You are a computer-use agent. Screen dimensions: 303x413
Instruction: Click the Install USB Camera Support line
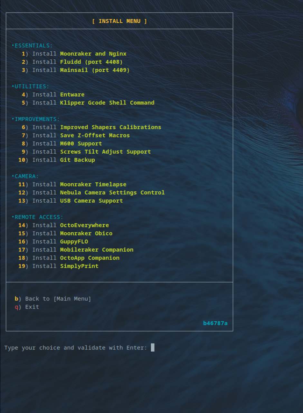tap(71, 201)
